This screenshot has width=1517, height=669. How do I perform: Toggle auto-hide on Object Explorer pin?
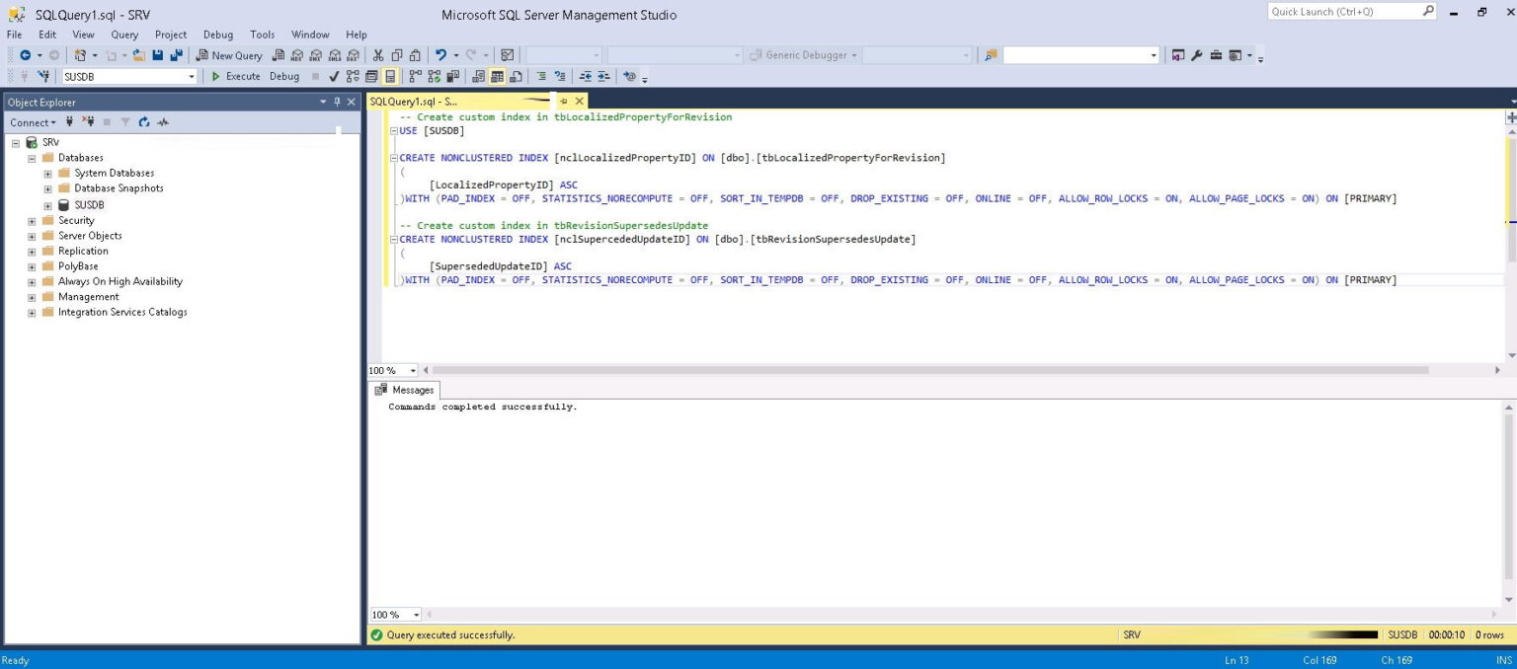(x=336, y=102)
